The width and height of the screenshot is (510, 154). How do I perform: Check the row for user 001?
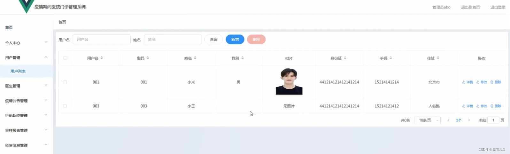click(65, 82)
